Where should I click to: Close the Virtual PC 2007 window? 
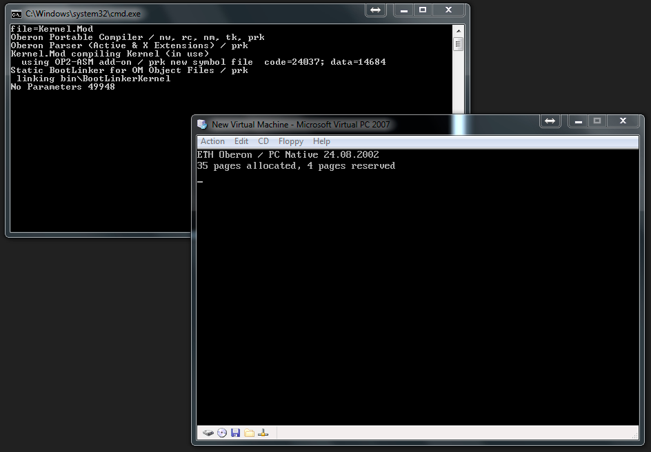623,121
